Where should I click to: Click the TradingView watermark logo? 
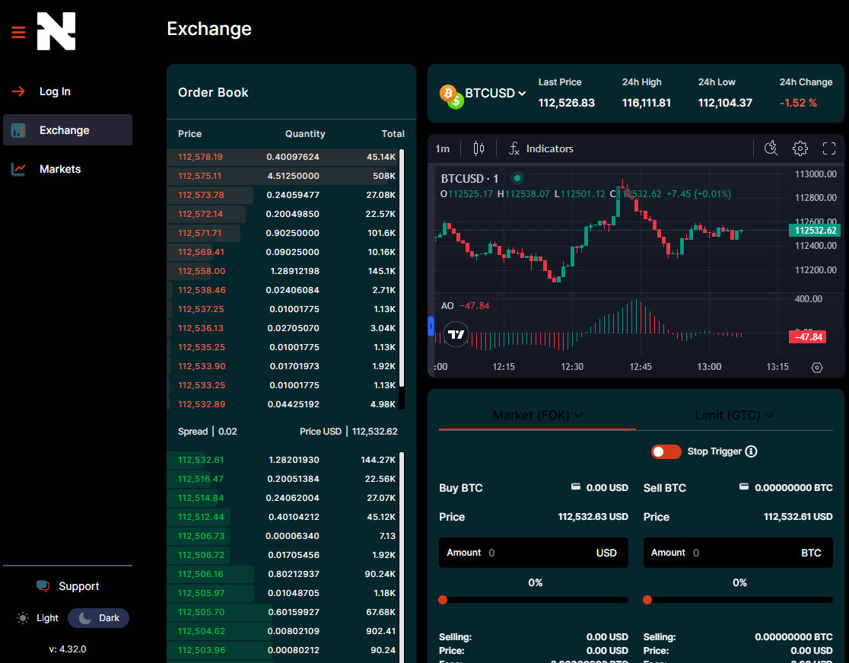click(x=456, y=334)
